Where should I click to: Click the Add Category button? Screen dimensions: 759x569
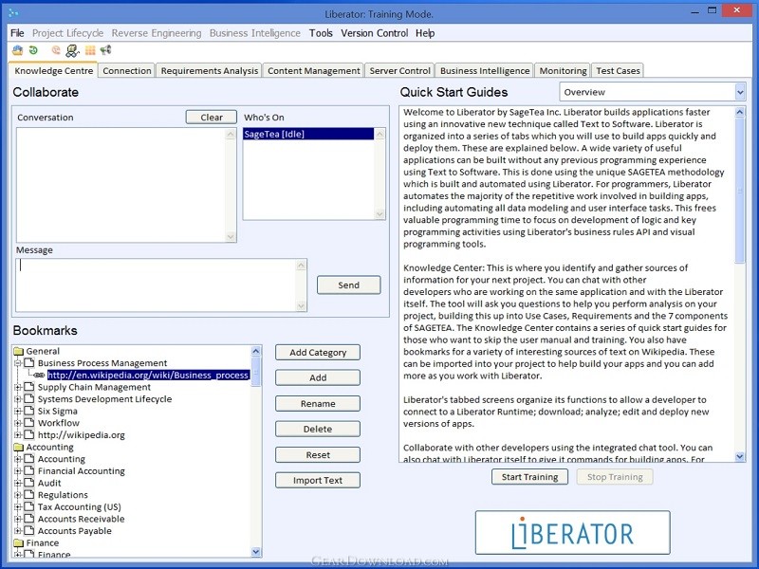tap(318, 352)
